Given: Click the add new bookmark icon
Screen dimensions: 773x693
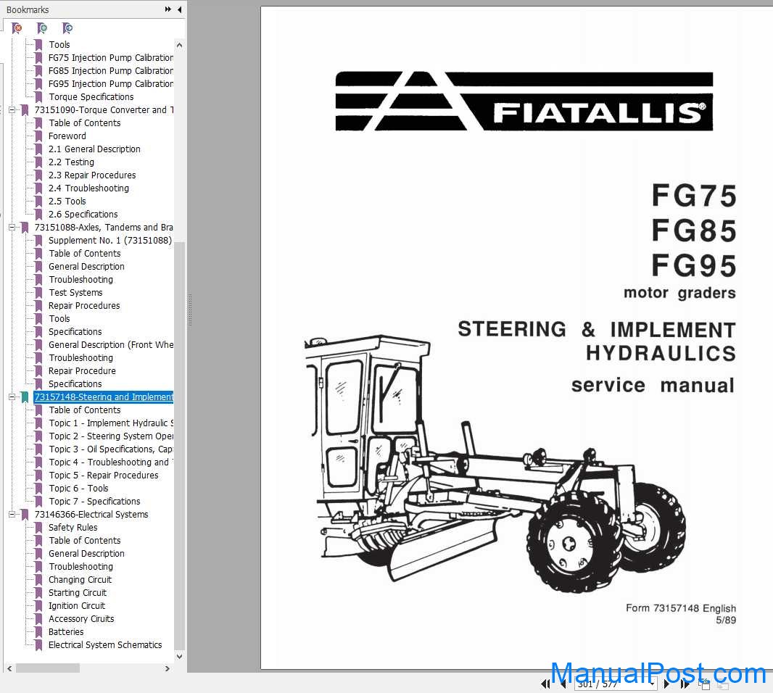Looking at the screenshot, I should tap(42, 28).
